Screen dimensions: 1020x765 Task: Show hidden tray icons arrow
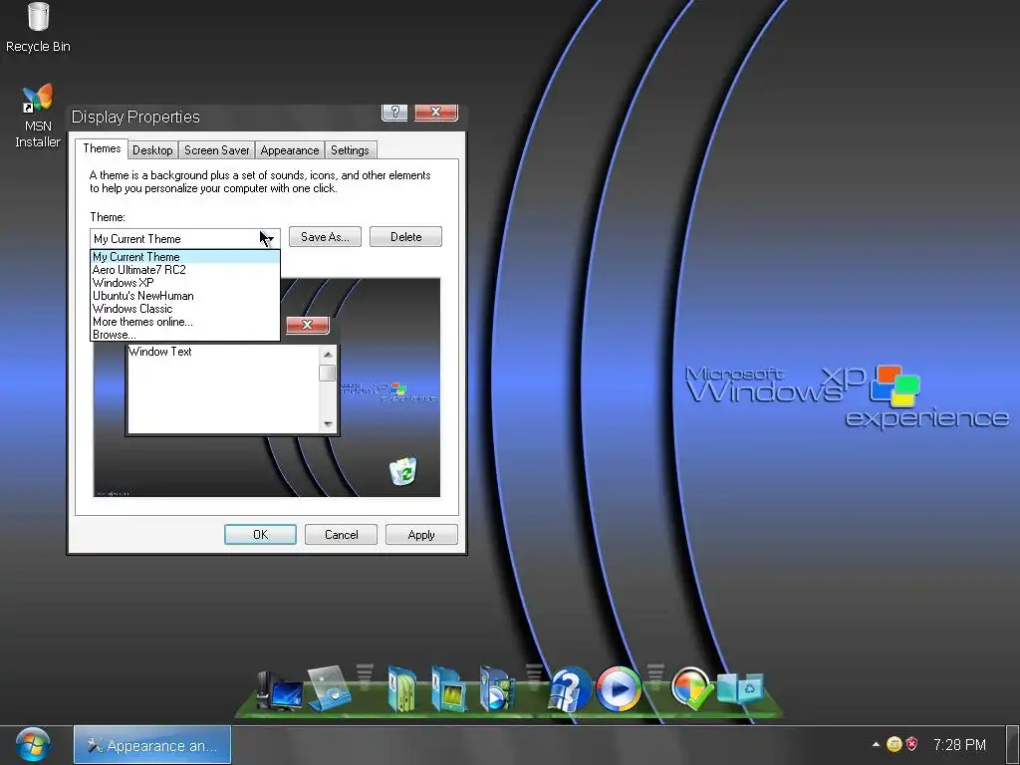coord(876,744)
